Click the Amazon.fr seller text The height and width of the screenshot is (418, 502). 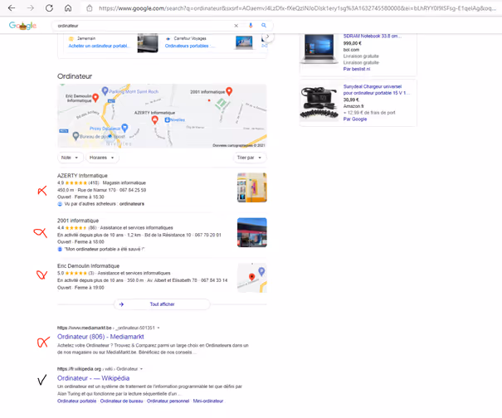[x=353, y=106]
